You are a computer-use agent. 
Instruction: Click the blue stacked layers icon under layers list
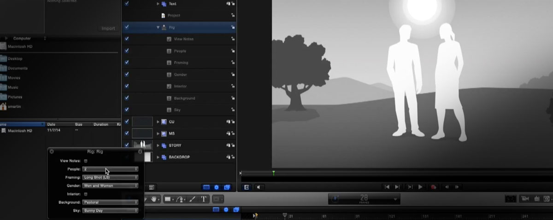click(x=227, y=187)
